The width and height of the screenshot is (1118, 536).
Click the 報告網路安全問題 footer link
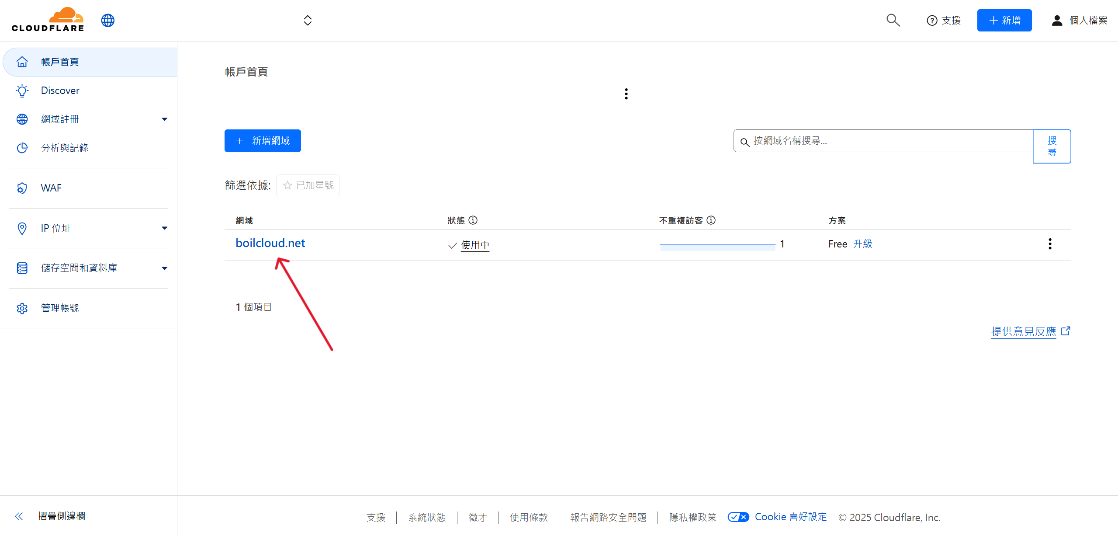[608, 517]
